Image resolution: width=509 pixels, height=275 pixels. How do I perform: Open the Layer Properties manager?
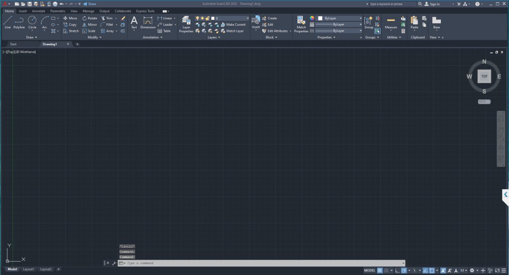[186, 24]
